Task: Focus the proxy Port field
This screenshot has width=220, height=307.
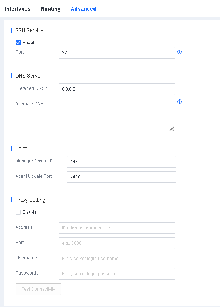Action: 116,243
